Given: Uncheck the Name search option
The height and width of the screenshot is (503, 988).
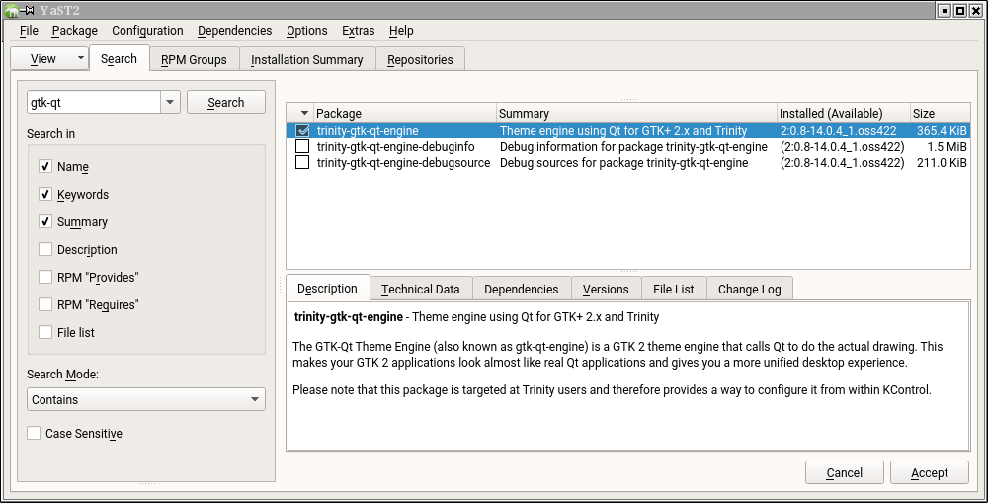Looking at the screenshot, I should click(45, 166).
